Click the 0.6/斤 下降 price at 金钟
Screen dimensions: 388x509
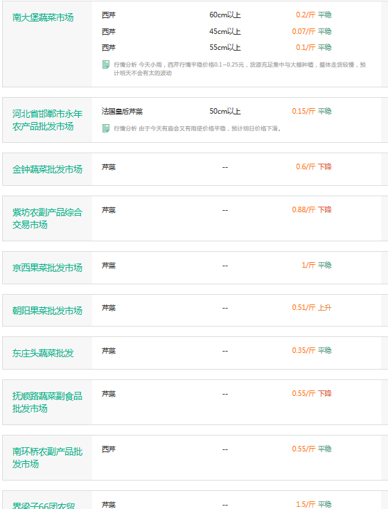click(x=313, y=167)
